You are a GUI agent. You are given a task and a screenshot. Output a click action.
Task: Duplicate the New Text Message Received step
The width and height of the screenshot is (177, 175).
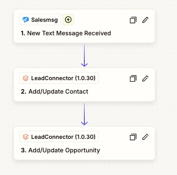(x=133, y=20)
